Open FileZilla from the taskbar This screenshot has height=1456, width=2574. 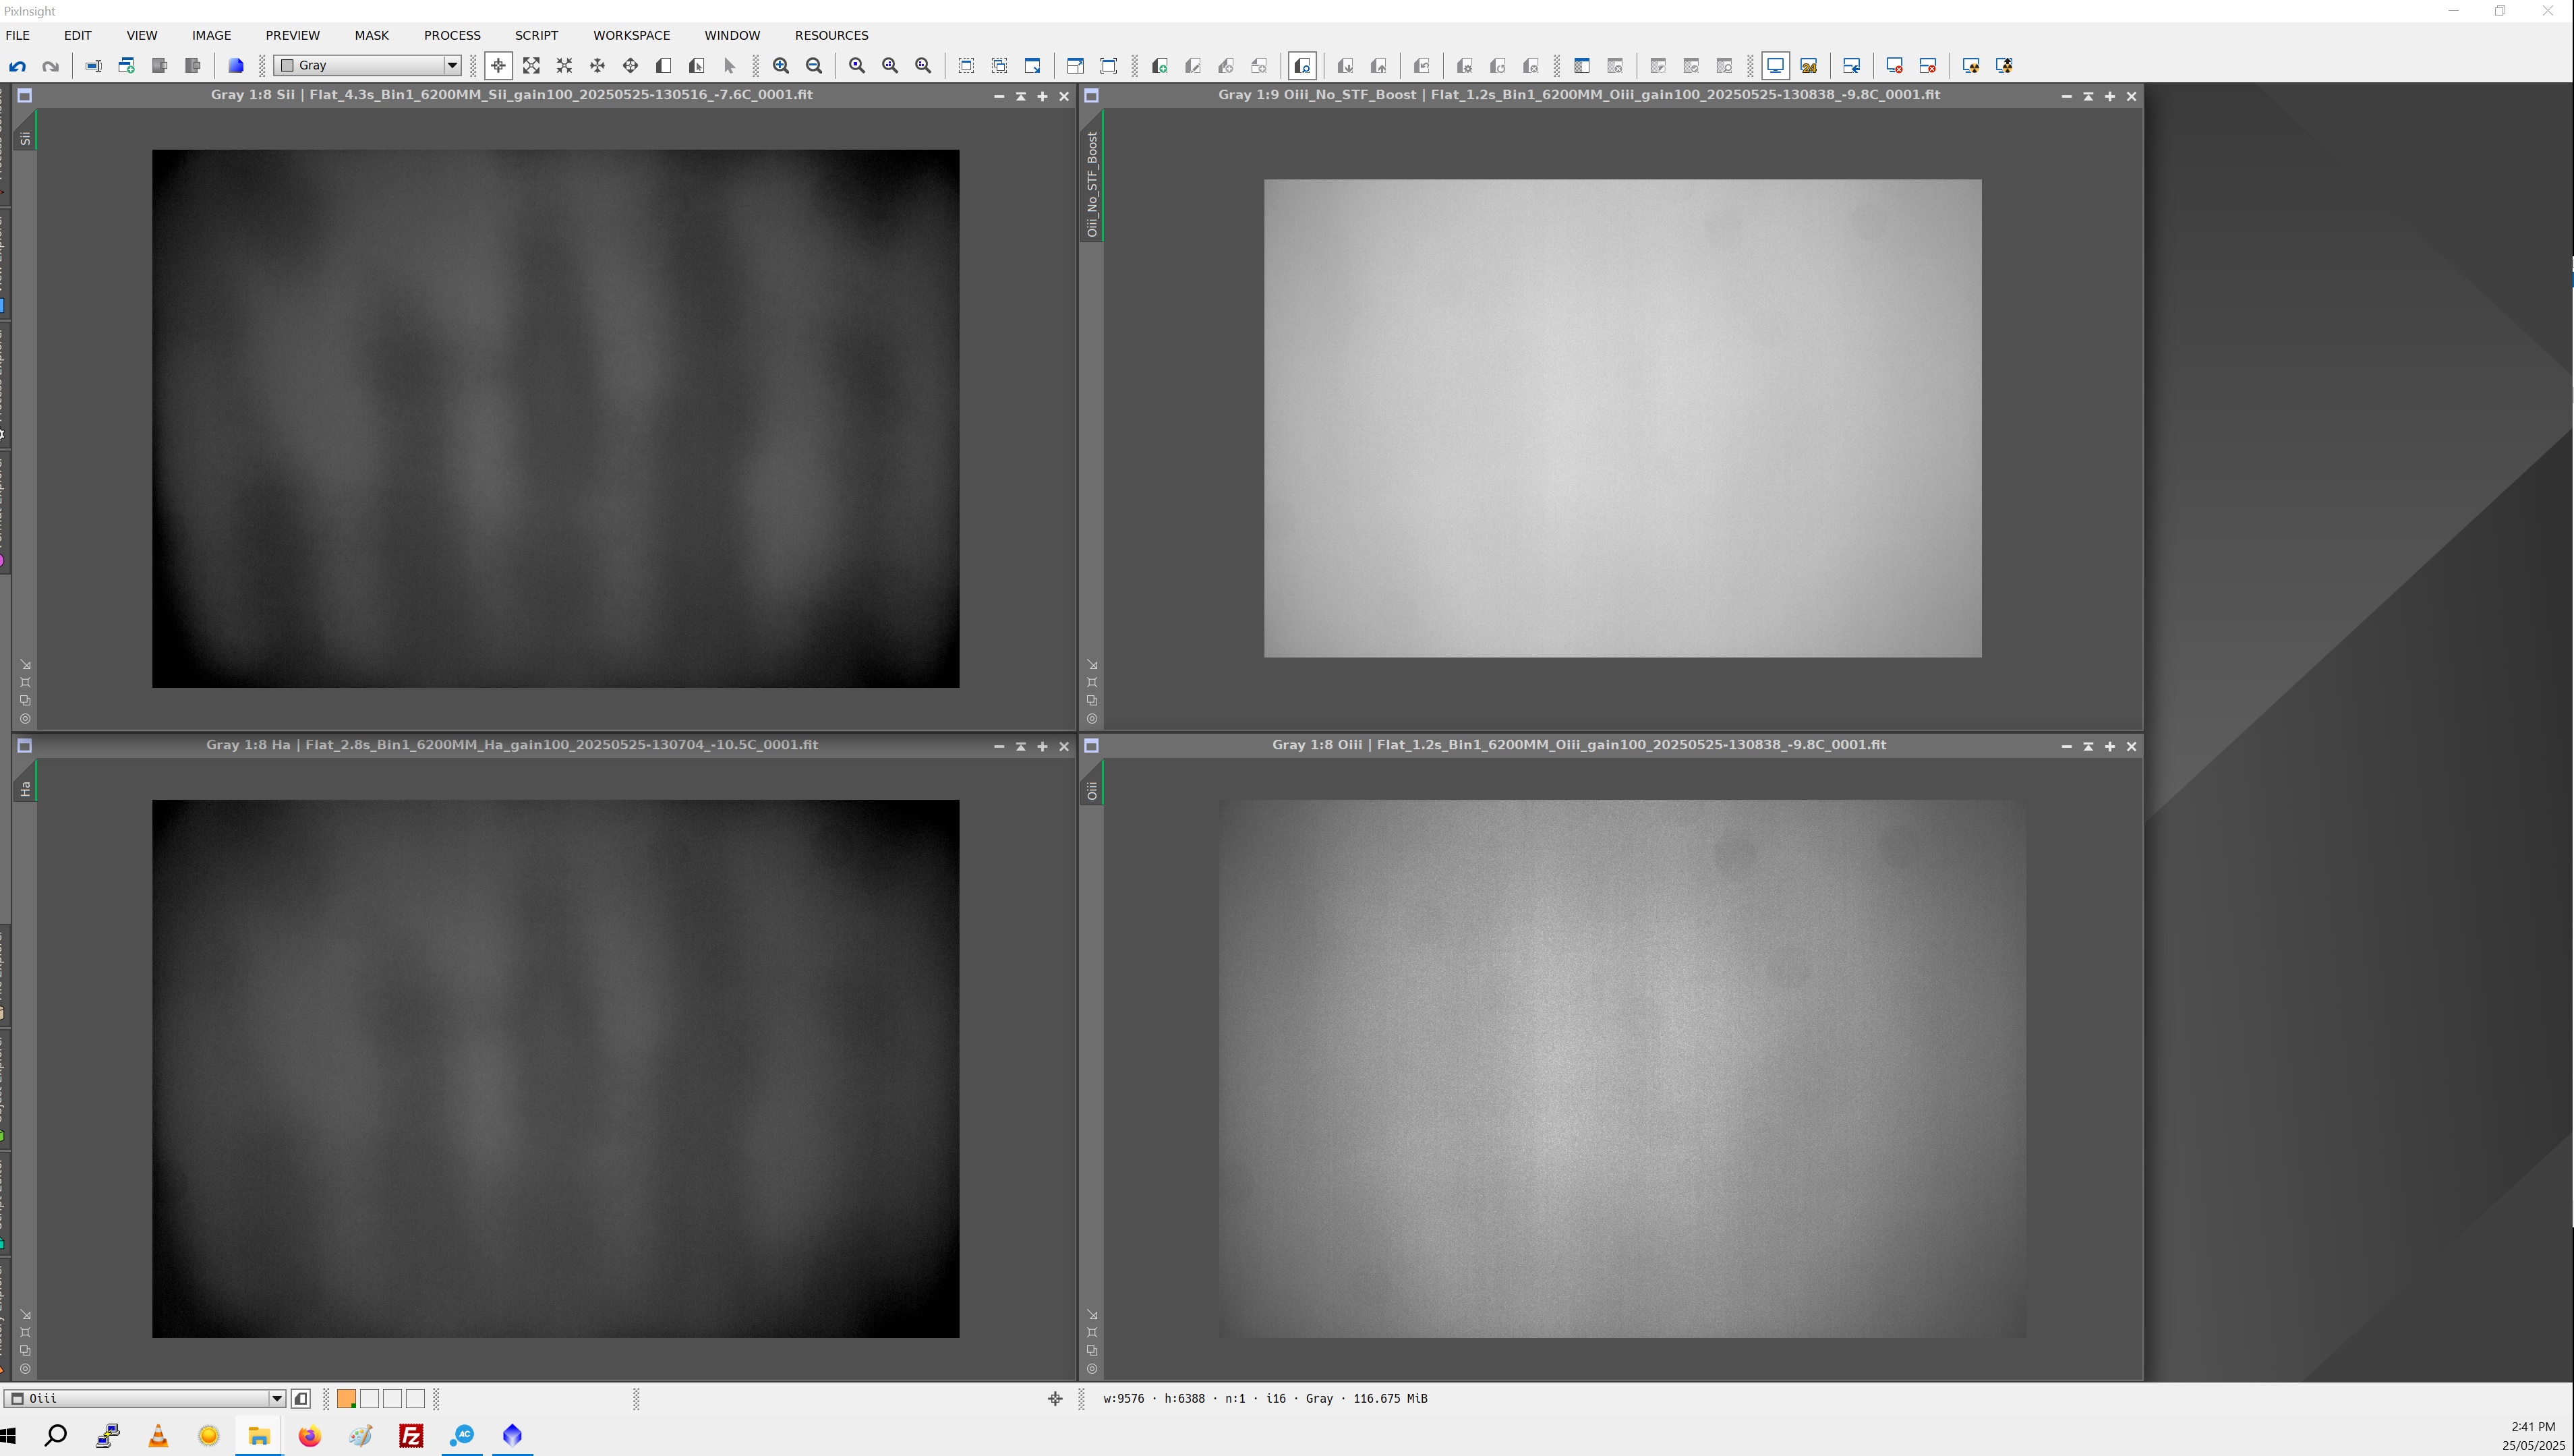click(411, 1436)
